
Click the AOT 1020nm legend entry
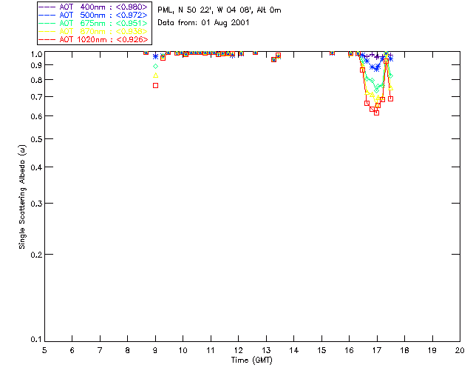[x=93, y=39]
